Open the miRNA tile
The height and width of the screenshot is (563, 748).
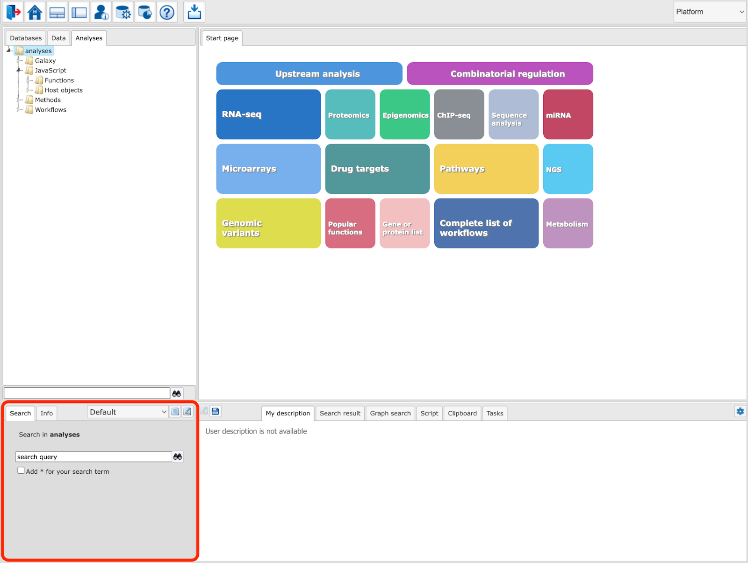click(568, 114)
